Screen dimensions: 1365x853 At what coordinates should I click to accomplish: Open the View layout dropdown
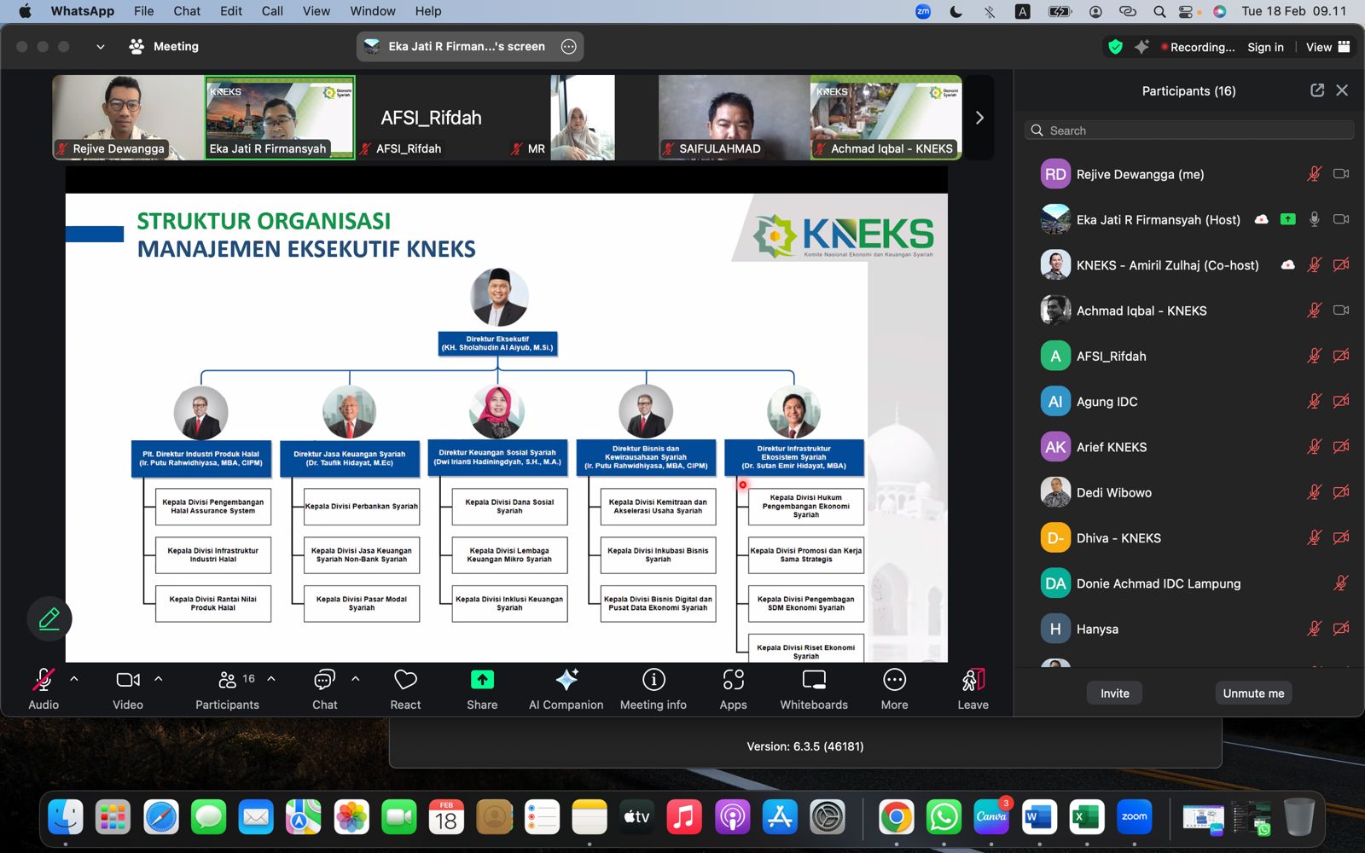(x=1328, y=47)
